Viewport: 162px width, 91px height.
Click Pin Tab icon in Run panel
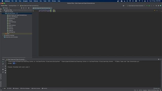click(3, 72)
